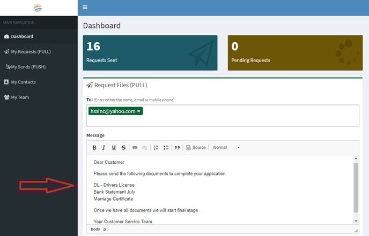
Task: Apply strikethrough to message text
Action: point(123,148)
